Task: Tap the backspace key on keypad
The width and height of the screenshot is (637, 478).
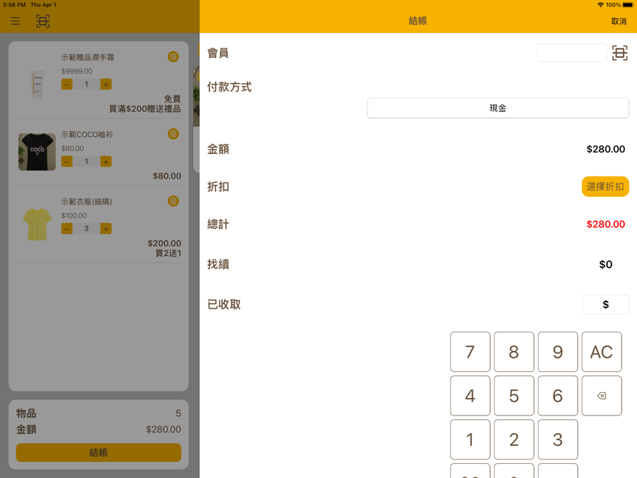Action: pyautogui.click(x=601, y=396)
